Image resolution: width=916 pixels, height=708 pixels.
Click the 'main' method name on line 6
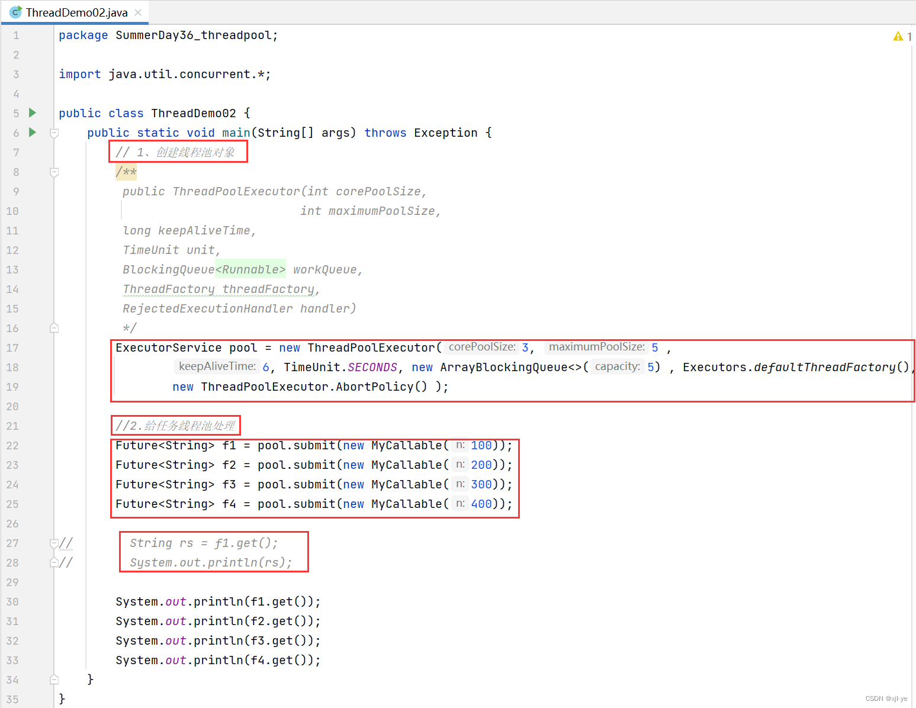pos(236,133)
